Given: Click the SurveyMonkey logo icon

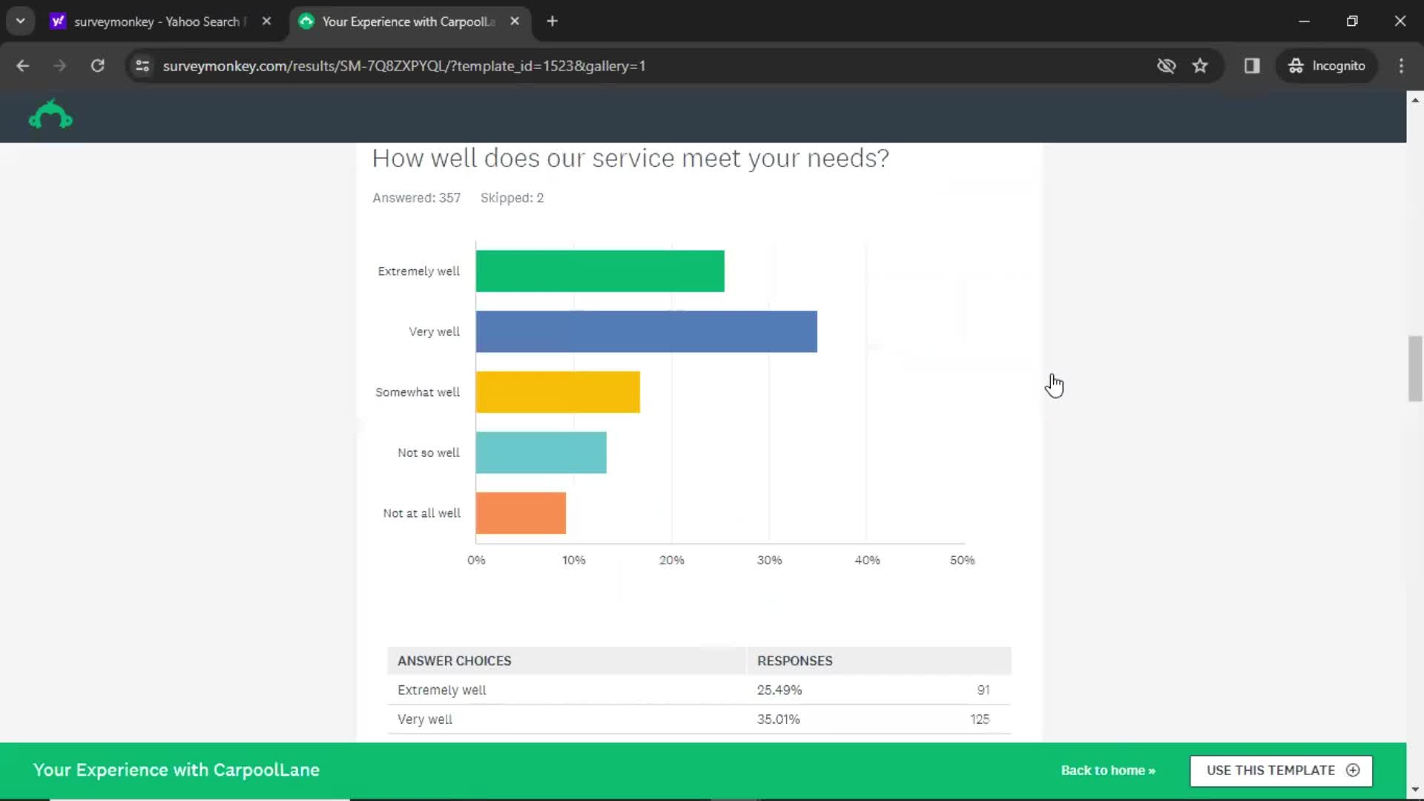Looking at the screenshot, I should click(x=50, y=115).
